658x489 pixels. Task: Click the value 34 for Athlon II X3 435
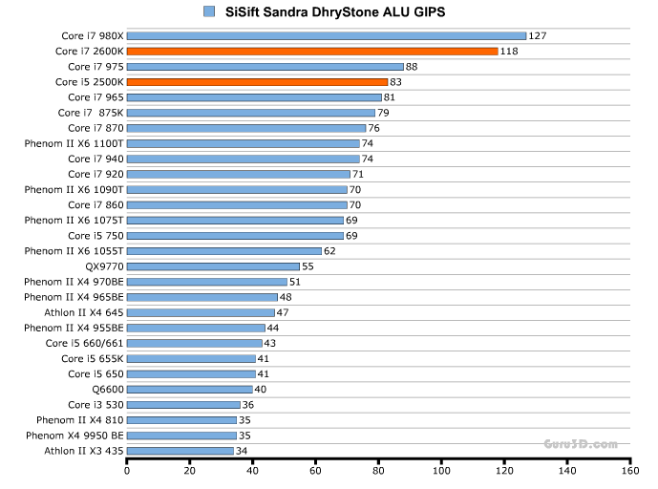(x=242, y=451)
